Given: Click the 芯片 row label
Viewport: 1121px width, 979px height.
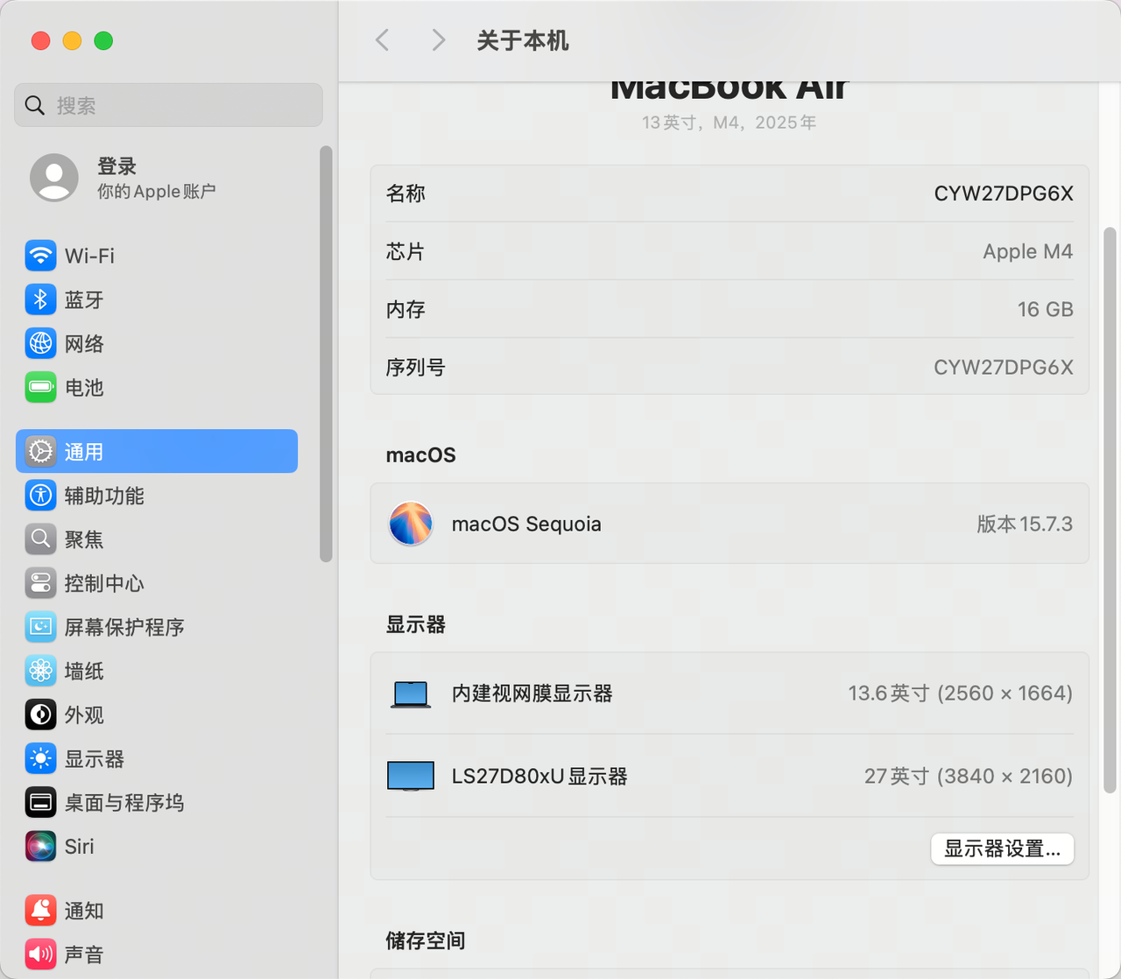Looking at the screenshot, I should 405,251.
